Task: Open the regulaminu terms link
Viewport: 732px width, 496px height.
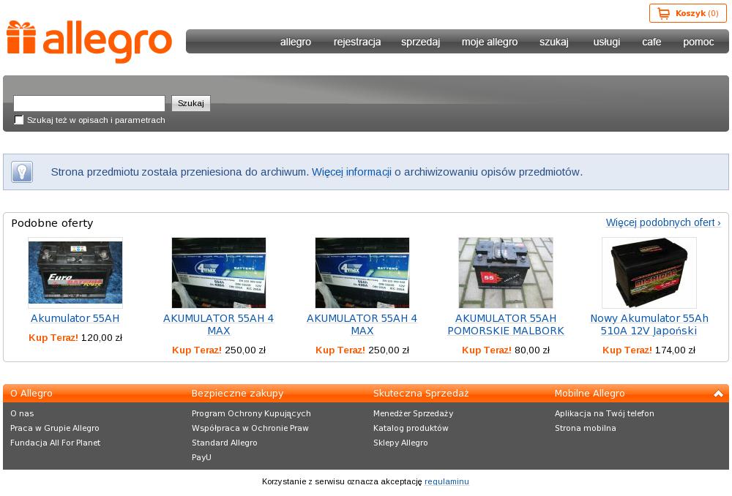Action: (x=447, y=481)
